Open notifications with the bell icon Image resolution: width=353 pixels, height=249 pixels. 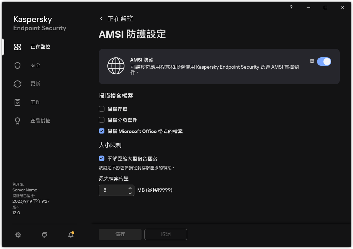(71, 235)
